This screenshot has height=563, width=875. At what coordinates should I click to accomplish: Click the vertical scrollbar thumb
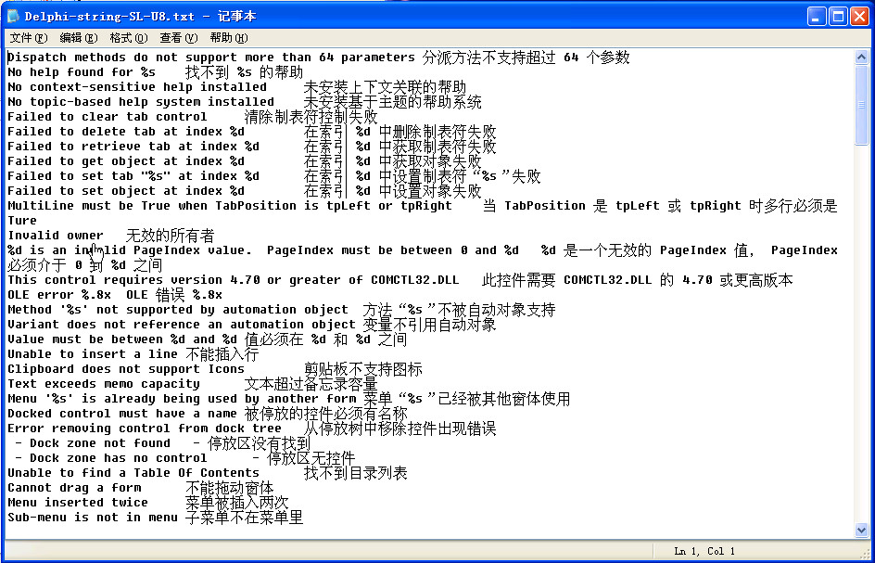pyautogui.click(x=861, y=105)
